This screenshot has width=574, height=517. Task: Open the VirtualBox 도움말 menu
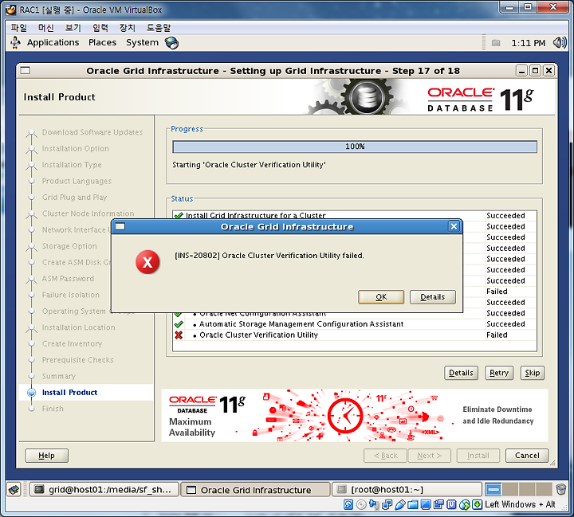coord(159,28)
